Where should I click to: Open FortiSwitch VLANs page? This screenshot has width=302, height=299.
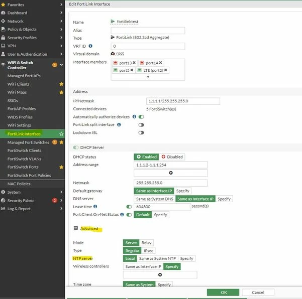pyautogui.click(x=24, y=159)
